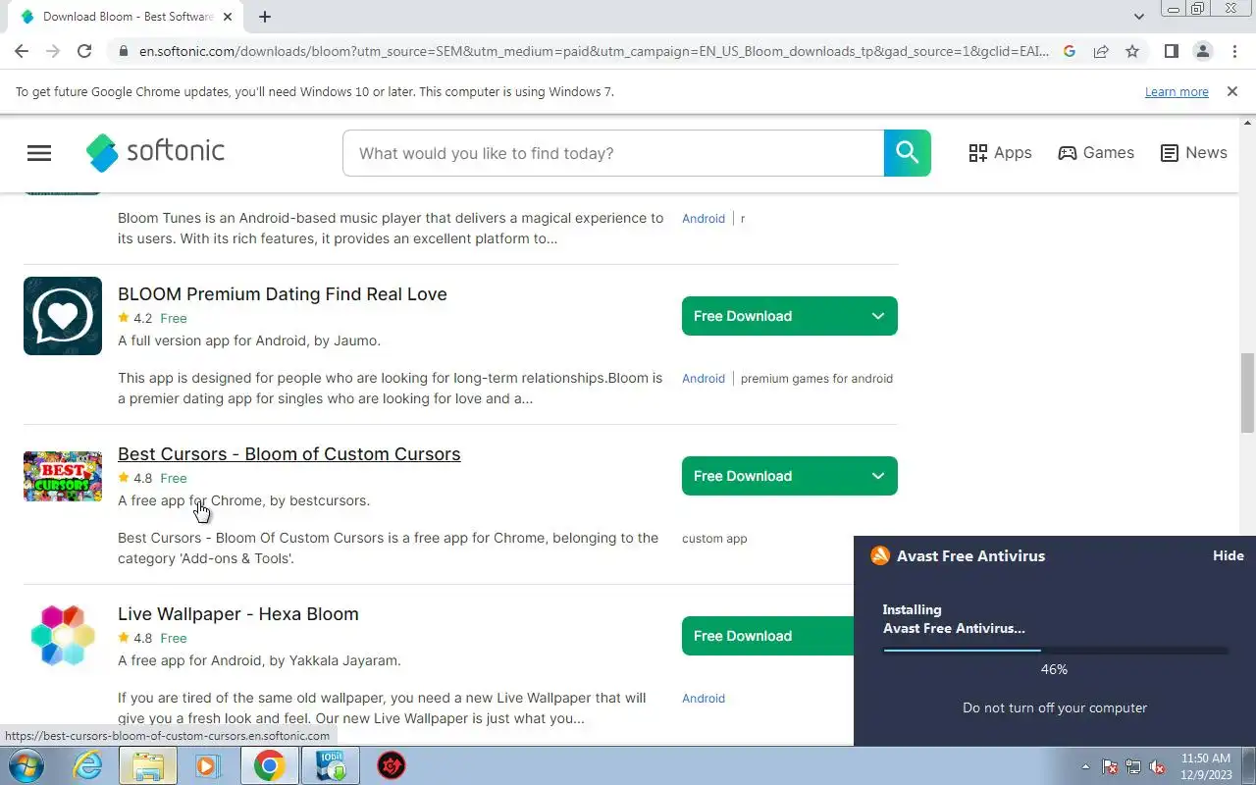The height and width of the screenshot is (785, 1256).
Task: Open the News section
Action: [1193, 153]
